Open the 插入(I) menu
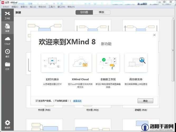The width and height of the screenshot is (176, 132). point(33,7)
